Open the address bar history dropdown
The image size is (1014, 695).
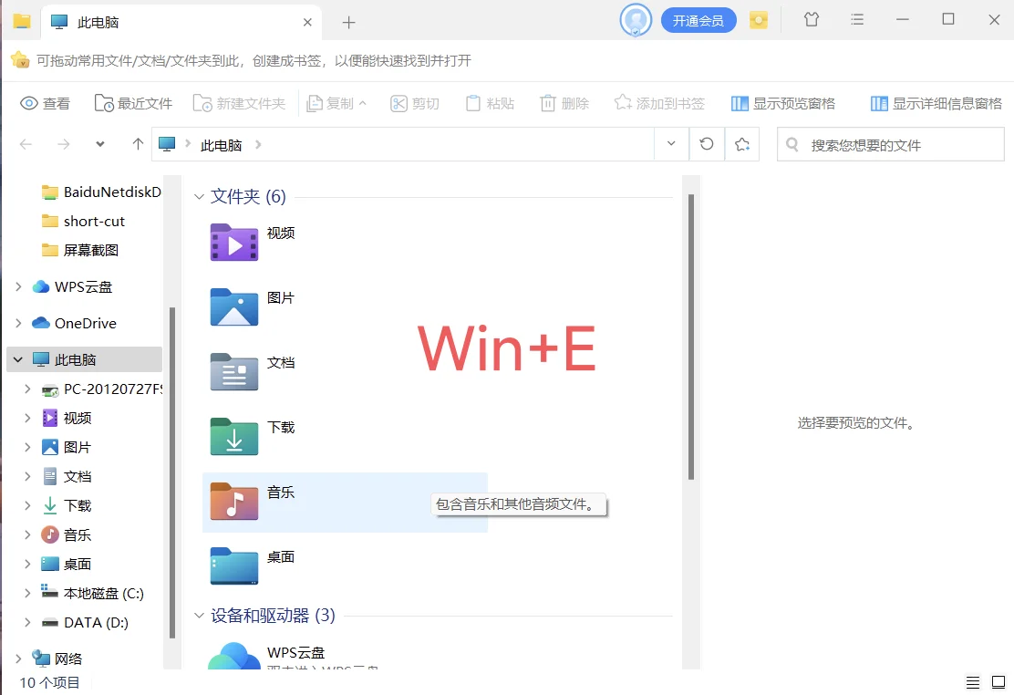[x=670, y=144]
